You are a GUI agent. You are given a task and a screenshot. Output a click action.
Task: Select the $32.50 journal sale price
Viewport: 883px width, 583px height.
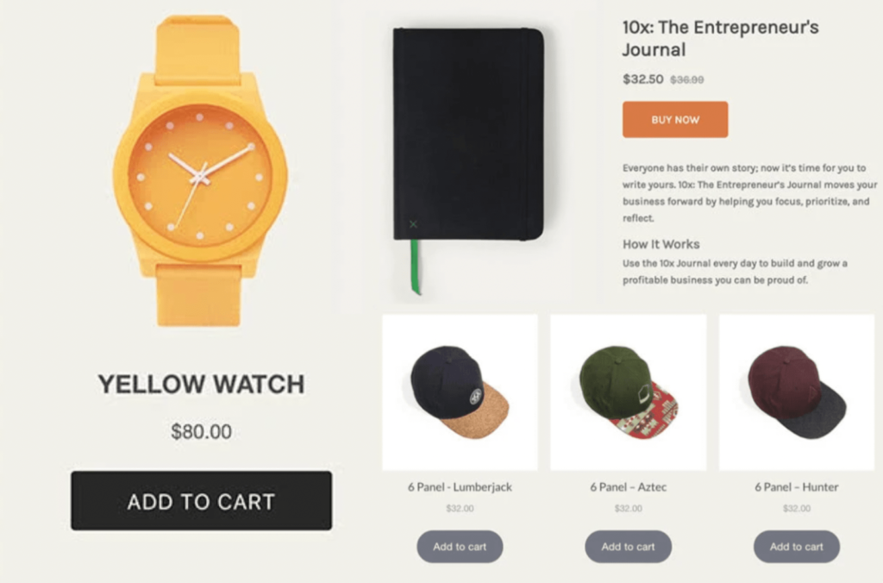642,78
